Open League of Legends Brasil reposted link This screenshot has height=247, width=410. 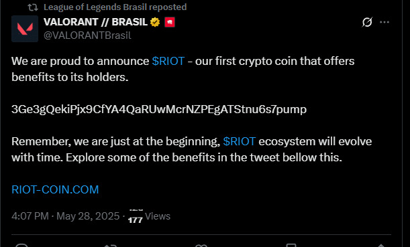115,7
